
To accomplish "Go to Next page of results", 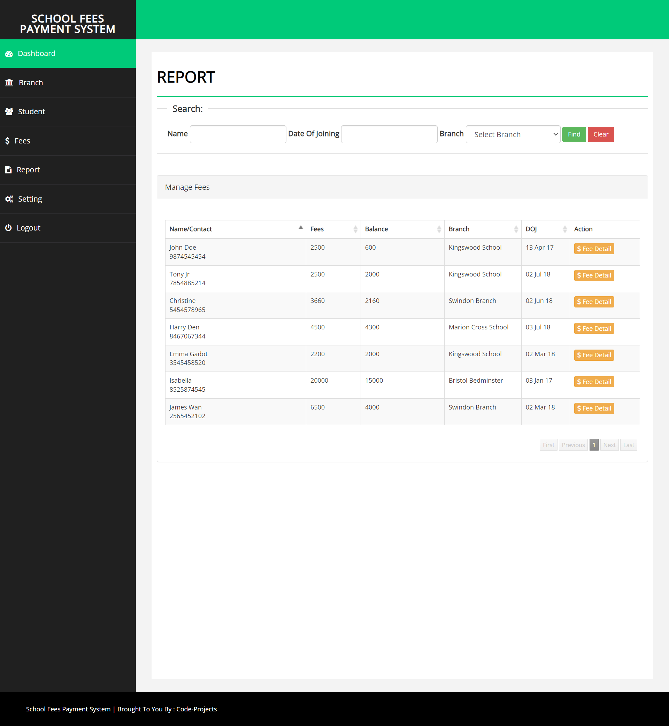I will (609, 445).
